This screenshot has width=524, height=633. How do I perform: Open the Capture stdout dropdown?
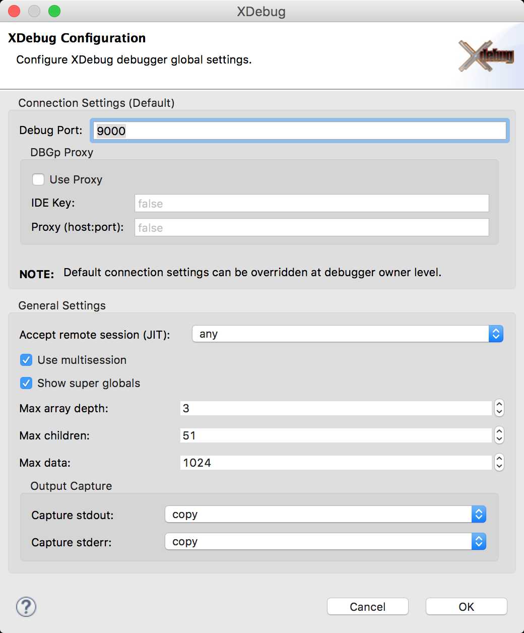(x=325, y=514)
